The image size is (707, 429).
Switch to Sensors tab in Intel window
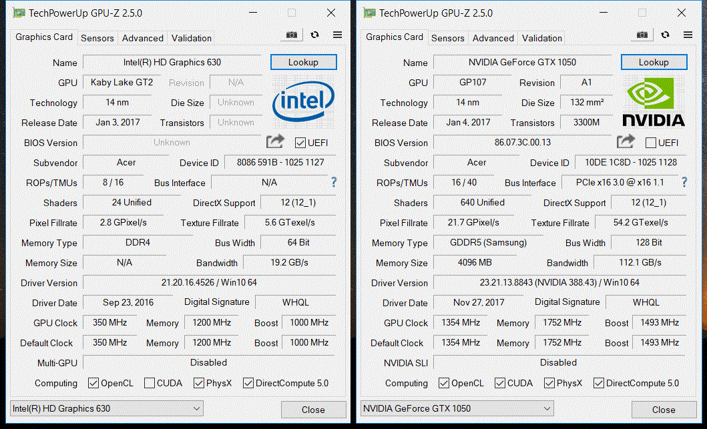97,38
